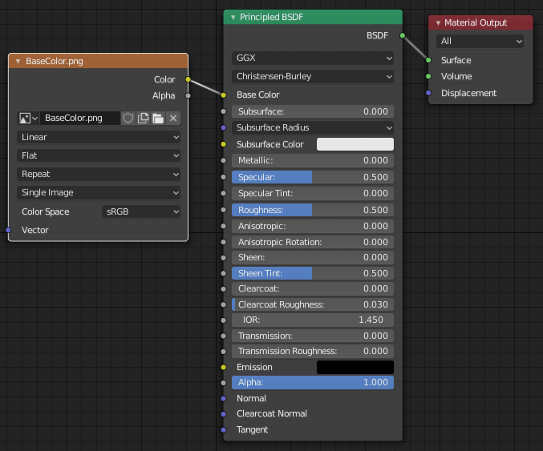The height and width of the screenshot is (451, 543).
Task: Open the GGX distribution dropdown
Action: pos(313,58)
